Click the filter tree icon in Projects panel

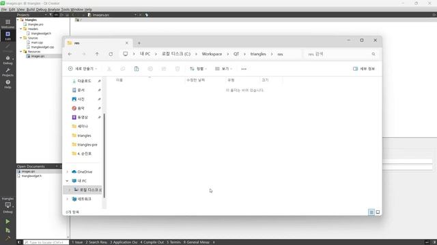51,15
